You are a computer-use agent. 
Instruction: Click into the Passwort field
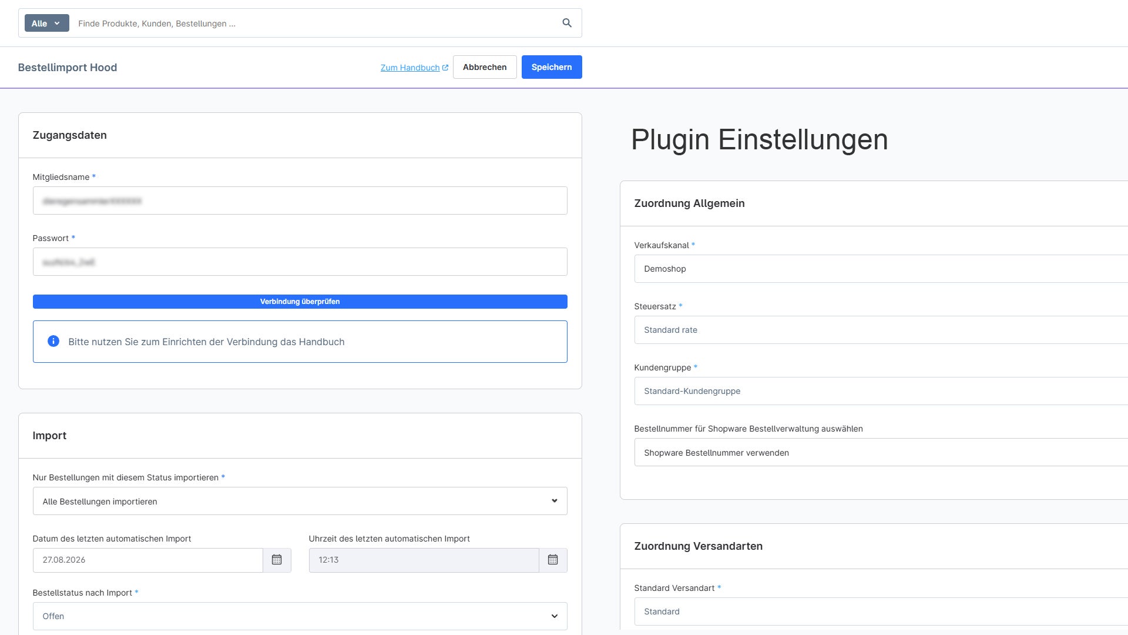(x=300, y=262)
